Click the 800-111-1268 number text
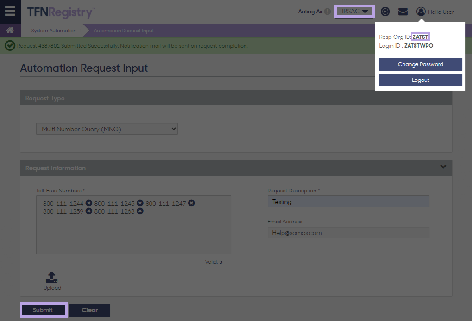472x321 pixels. tap(114, 211)
